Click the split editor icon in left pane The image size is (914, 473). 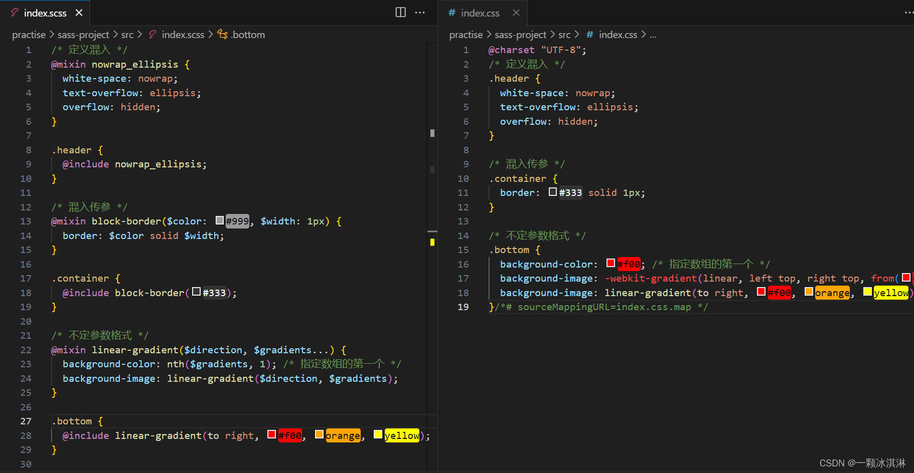click(x=400, y=13)
